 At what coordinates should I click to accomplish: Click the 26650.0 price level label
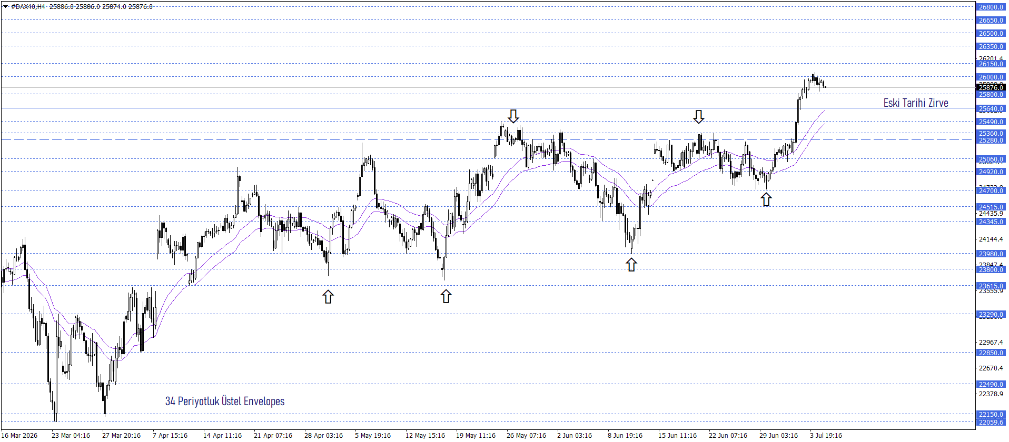991,20
